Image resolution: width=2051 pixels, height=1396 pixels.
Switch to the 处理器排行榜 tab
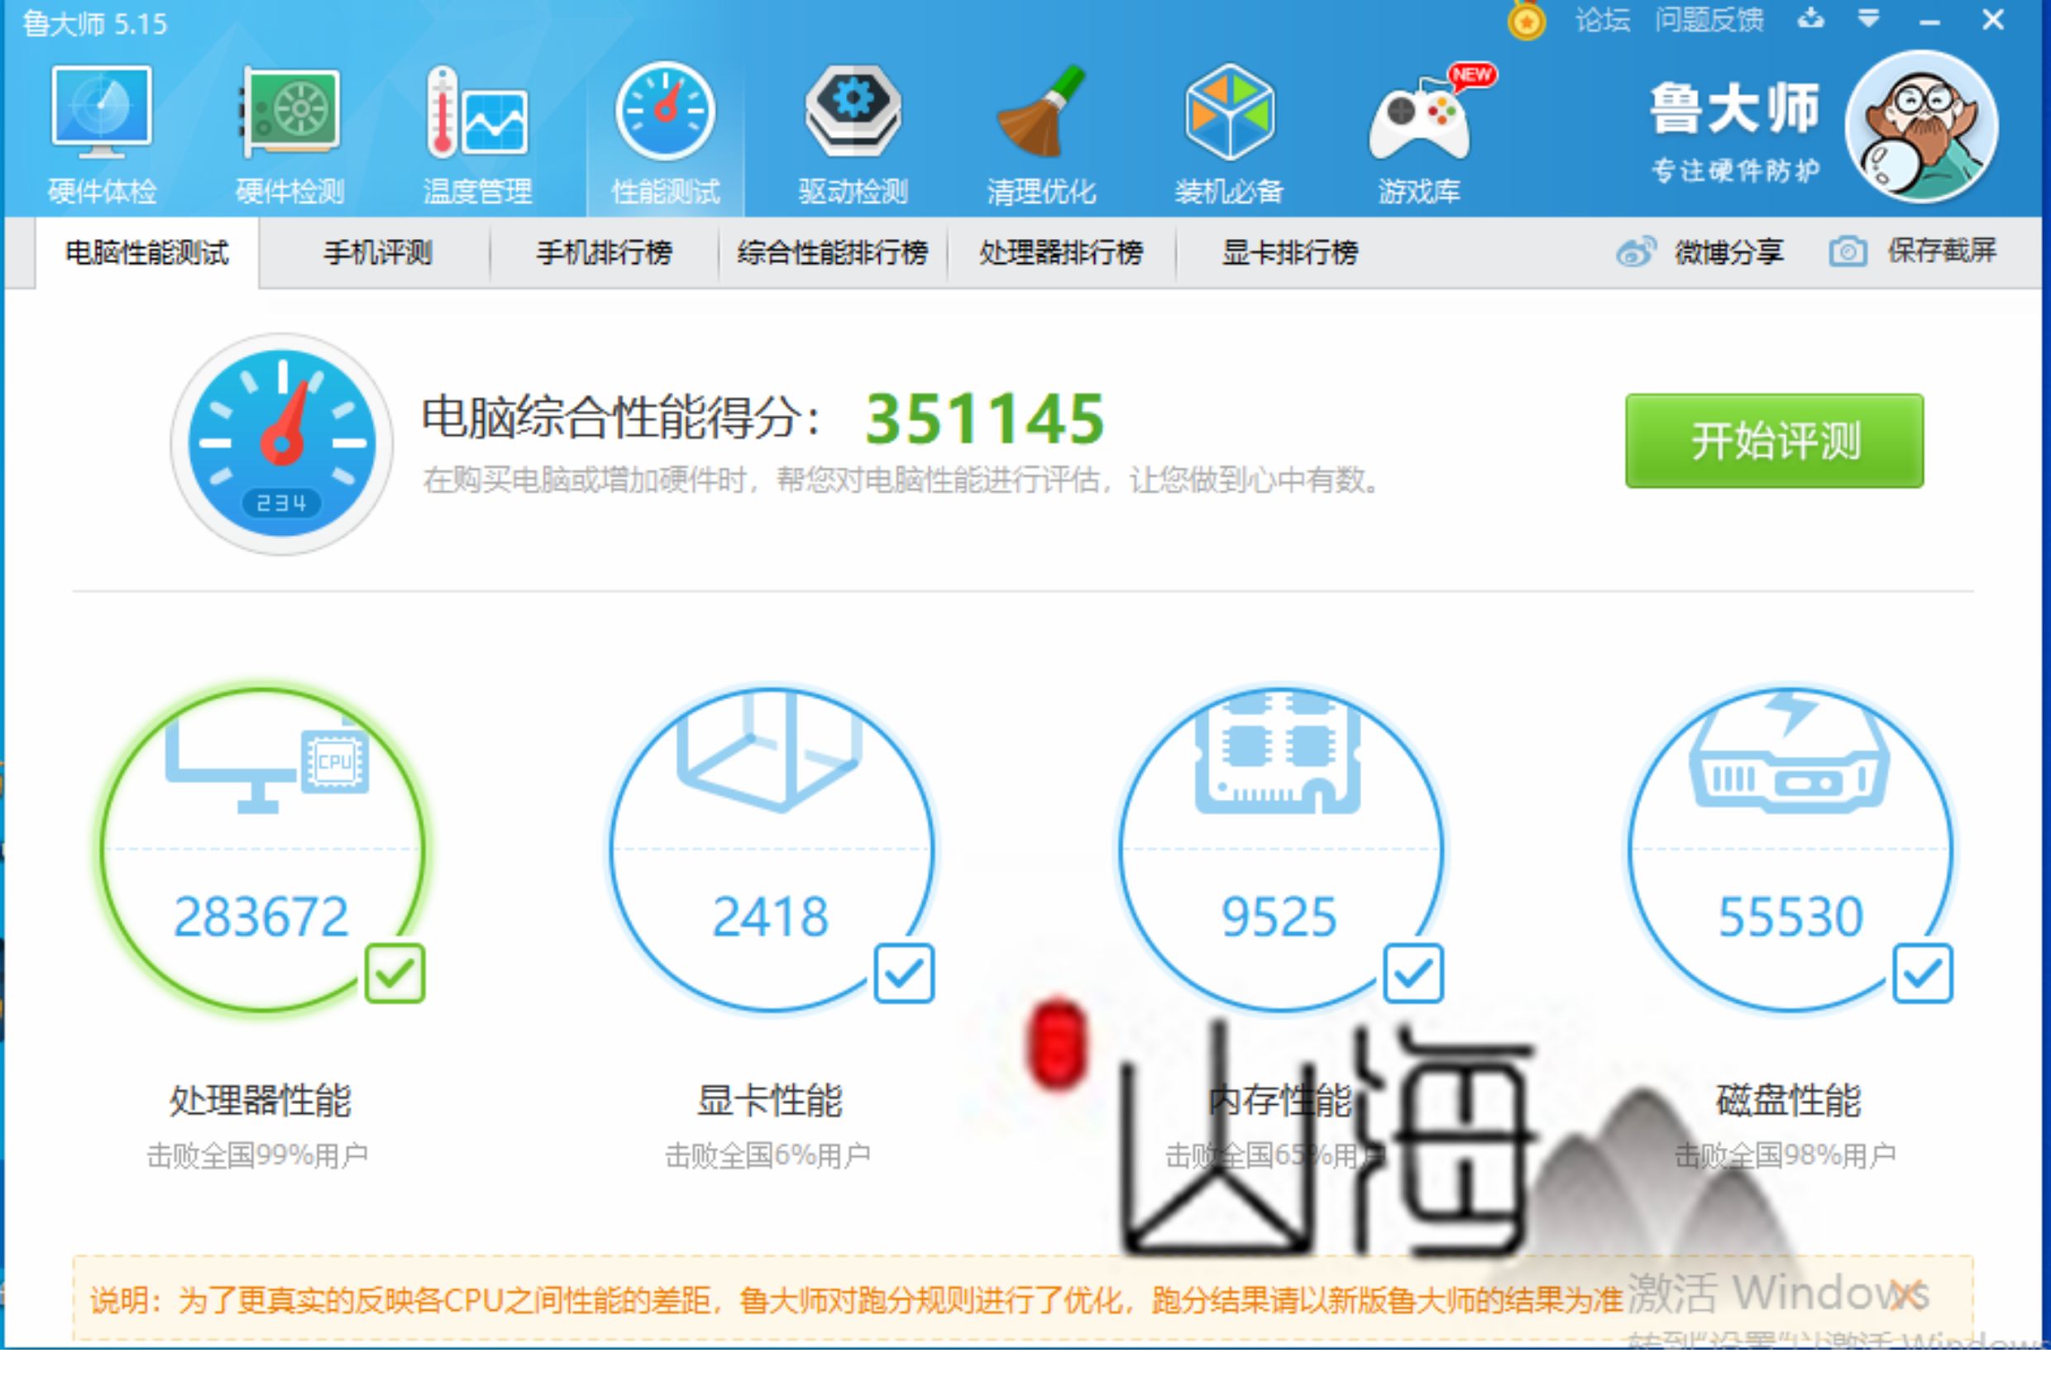[1062, 253]
